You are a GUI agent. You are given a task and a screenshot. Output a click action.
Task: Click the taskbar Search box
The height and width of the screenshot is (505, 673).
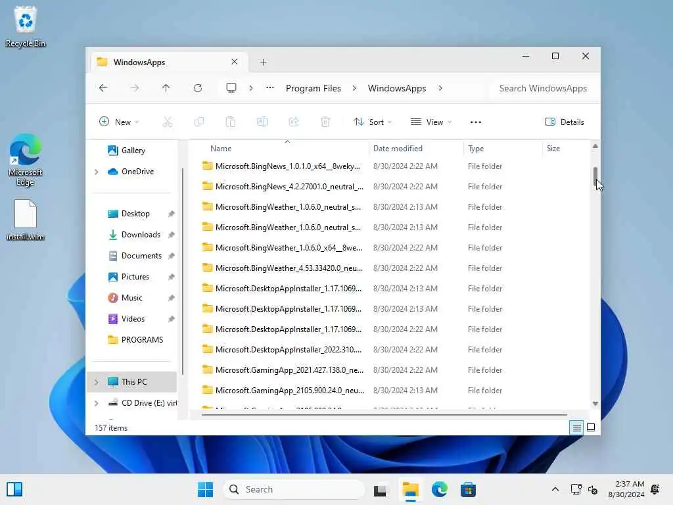click(x=294, y=489)
